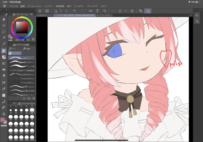203x142 pixels.
Task: Toggle the transparent color swatch under color circle
Action: click(x=10, y=40)
